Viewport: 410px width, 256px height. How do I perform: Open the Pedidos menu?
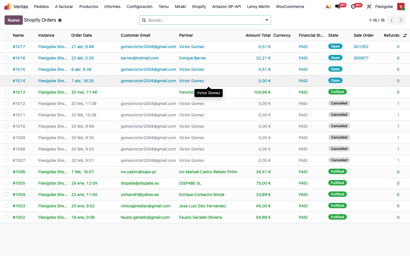click(41, 7)
